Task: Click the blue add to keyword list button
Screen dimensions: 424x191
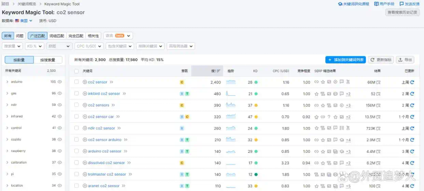Action: (x=345, y=60)
